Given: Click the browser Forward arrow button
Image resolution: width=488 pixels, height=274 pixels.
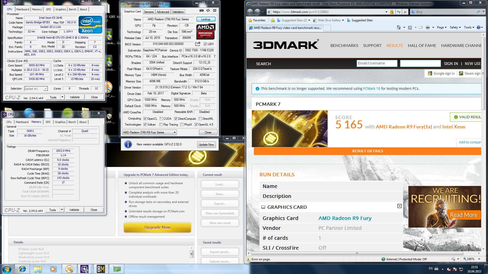Looking at the screenshot, I should point(257,12).
